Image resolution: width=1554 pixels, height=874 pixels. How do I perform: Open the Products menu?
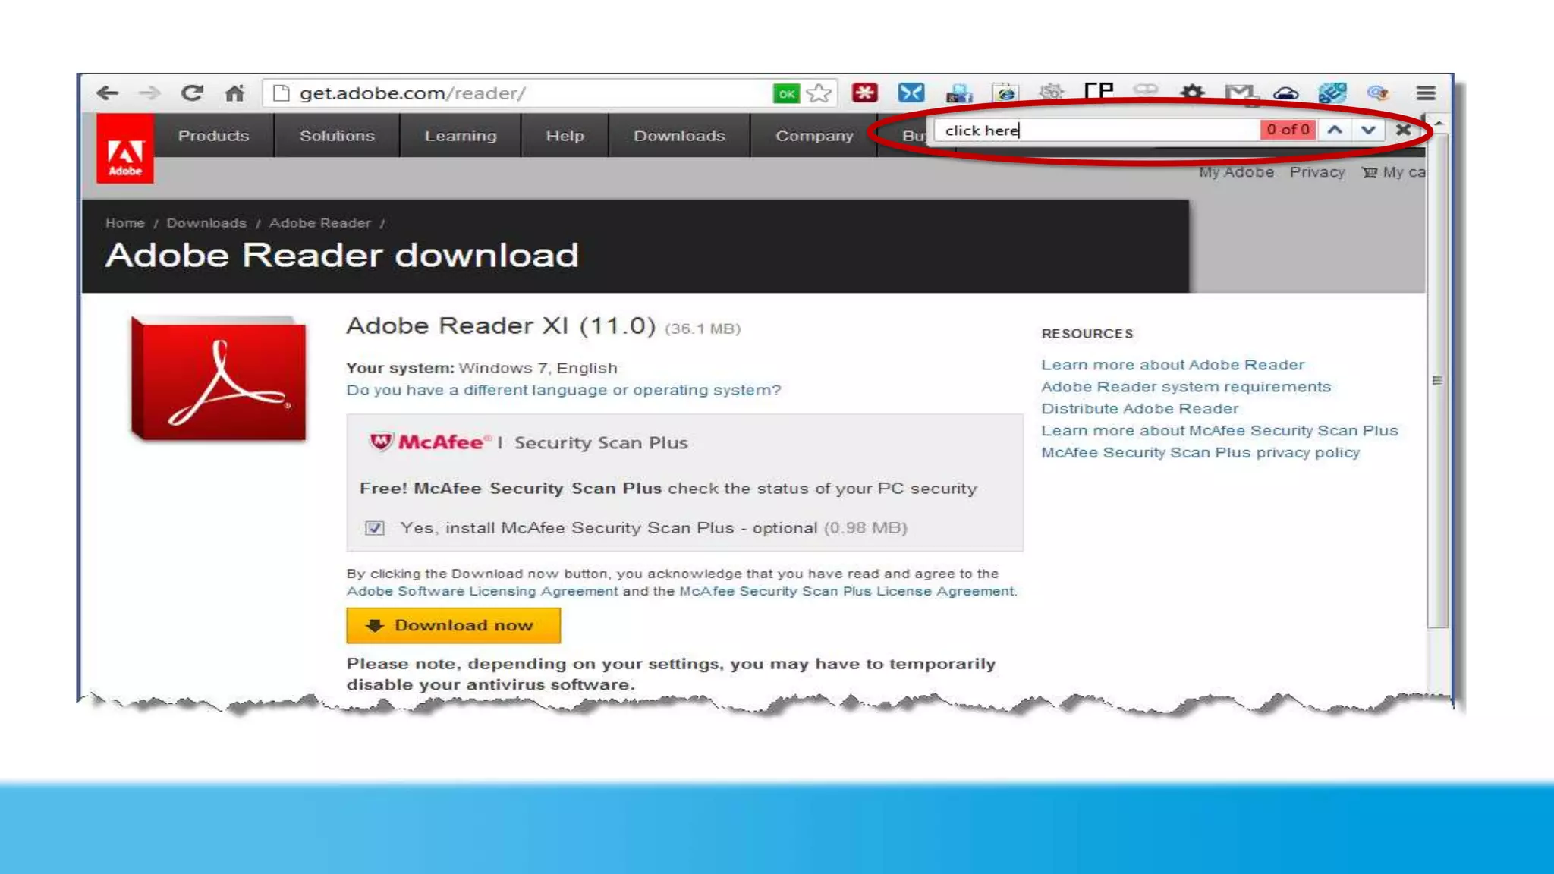pyautogui.click(x=213, y=136)
